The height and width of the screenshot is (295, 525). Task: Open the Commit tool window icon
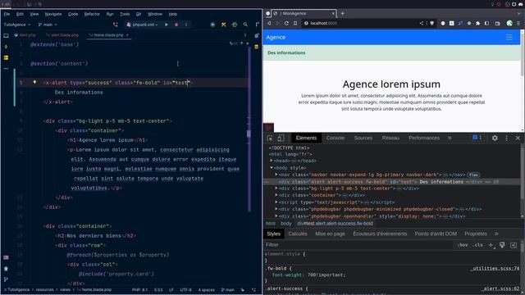[6, 47]
